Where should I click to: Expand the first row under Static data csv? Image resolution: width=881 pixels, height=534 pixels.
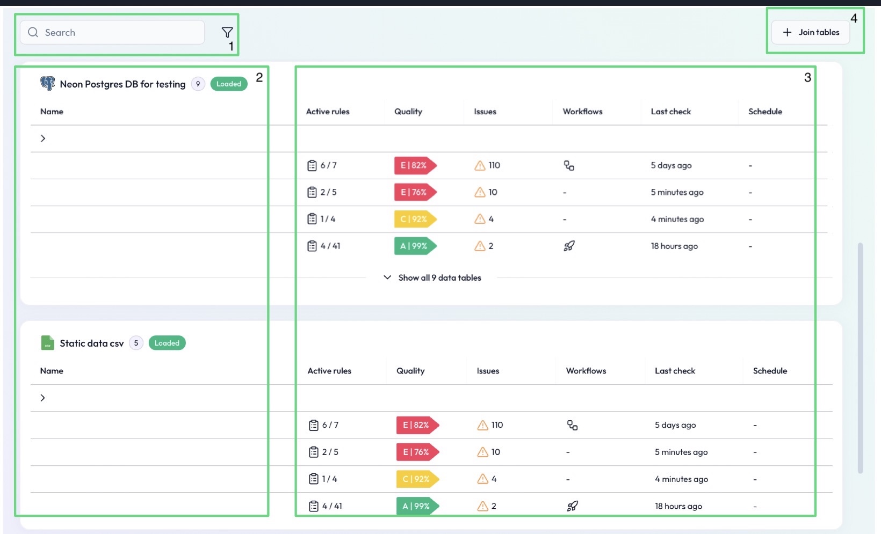(x=43, y=398)
